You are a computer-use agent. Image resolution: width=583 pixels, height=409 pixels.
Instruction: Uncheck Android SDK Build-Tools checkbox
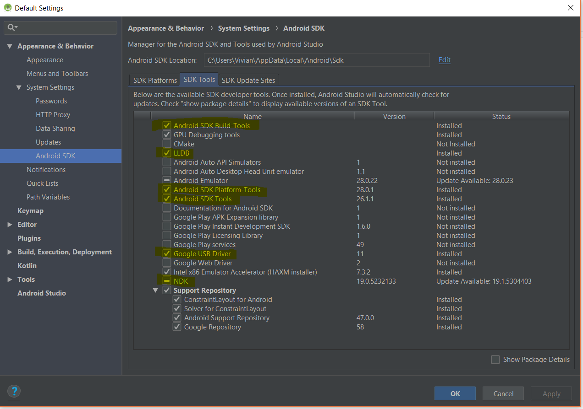tap(167, 125)
